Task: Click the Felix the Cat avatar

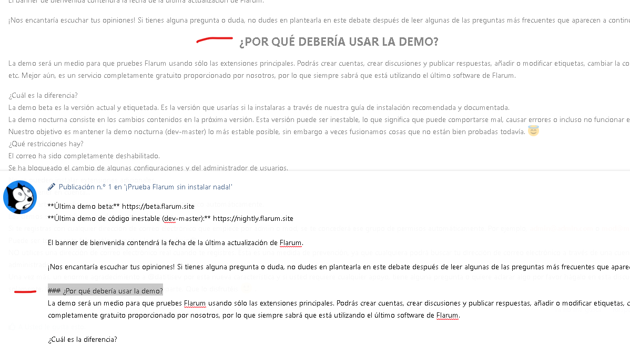Action: point(20,197)
